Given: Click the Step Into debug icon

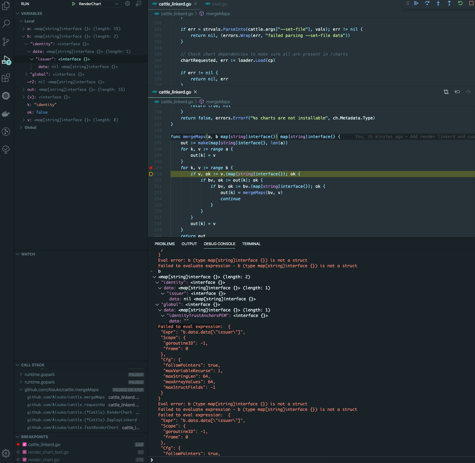Looking at the screenshot, I should pyautogui.click(x=438, y=3).
